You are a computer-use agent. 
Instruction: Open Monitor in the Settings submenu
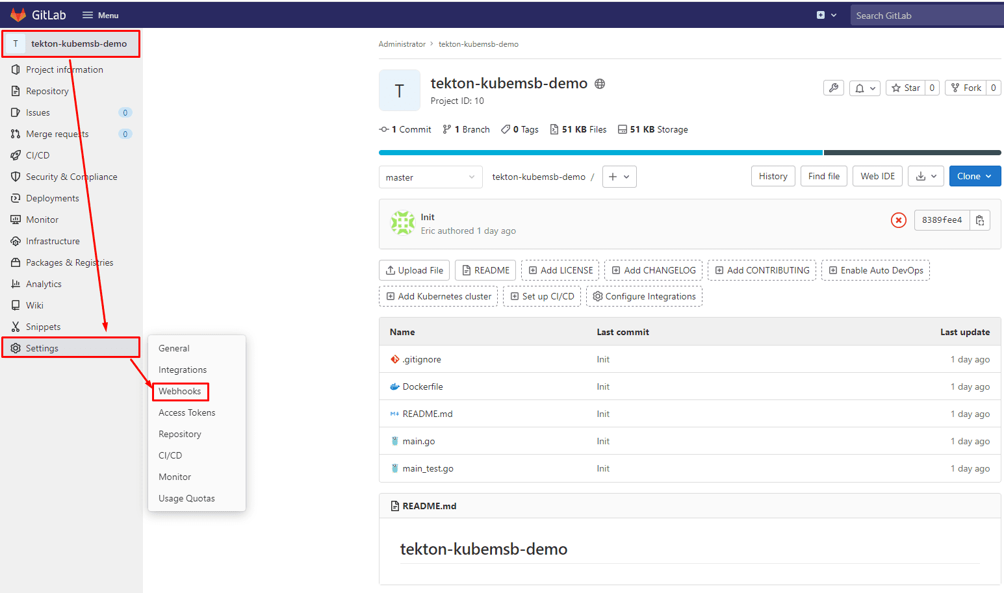[x=175, y=477]
